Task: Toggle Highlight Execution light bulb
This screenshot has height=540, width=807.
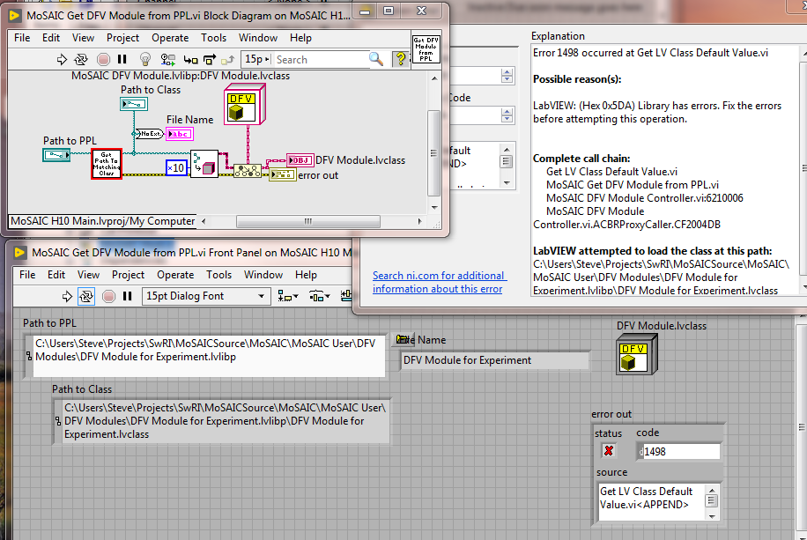Action: [145, 60]
